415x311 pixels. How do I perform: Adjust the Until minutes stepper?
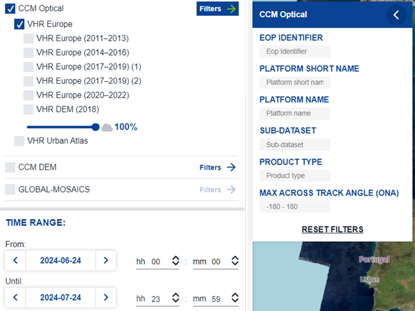pyautogui.click(x=235, y=299)
